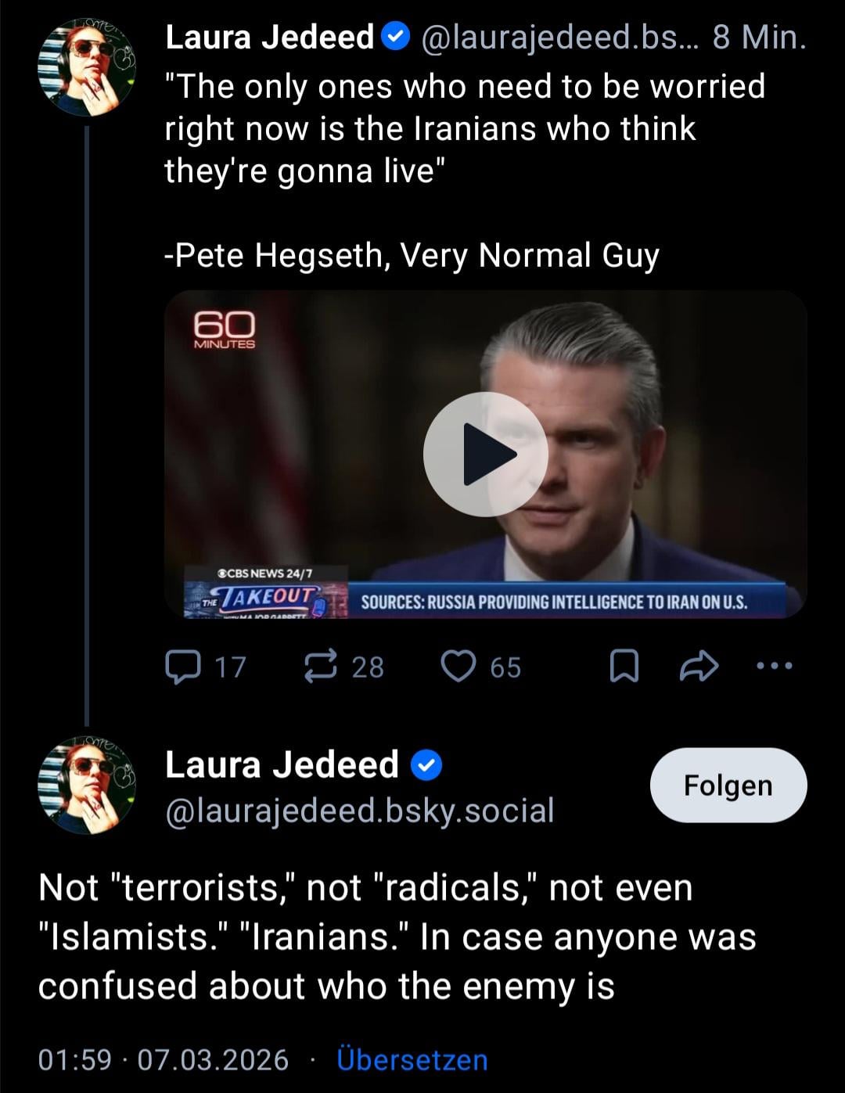Play the 60 Minutes video clip
845x1093 pixels.
[485, 454]
